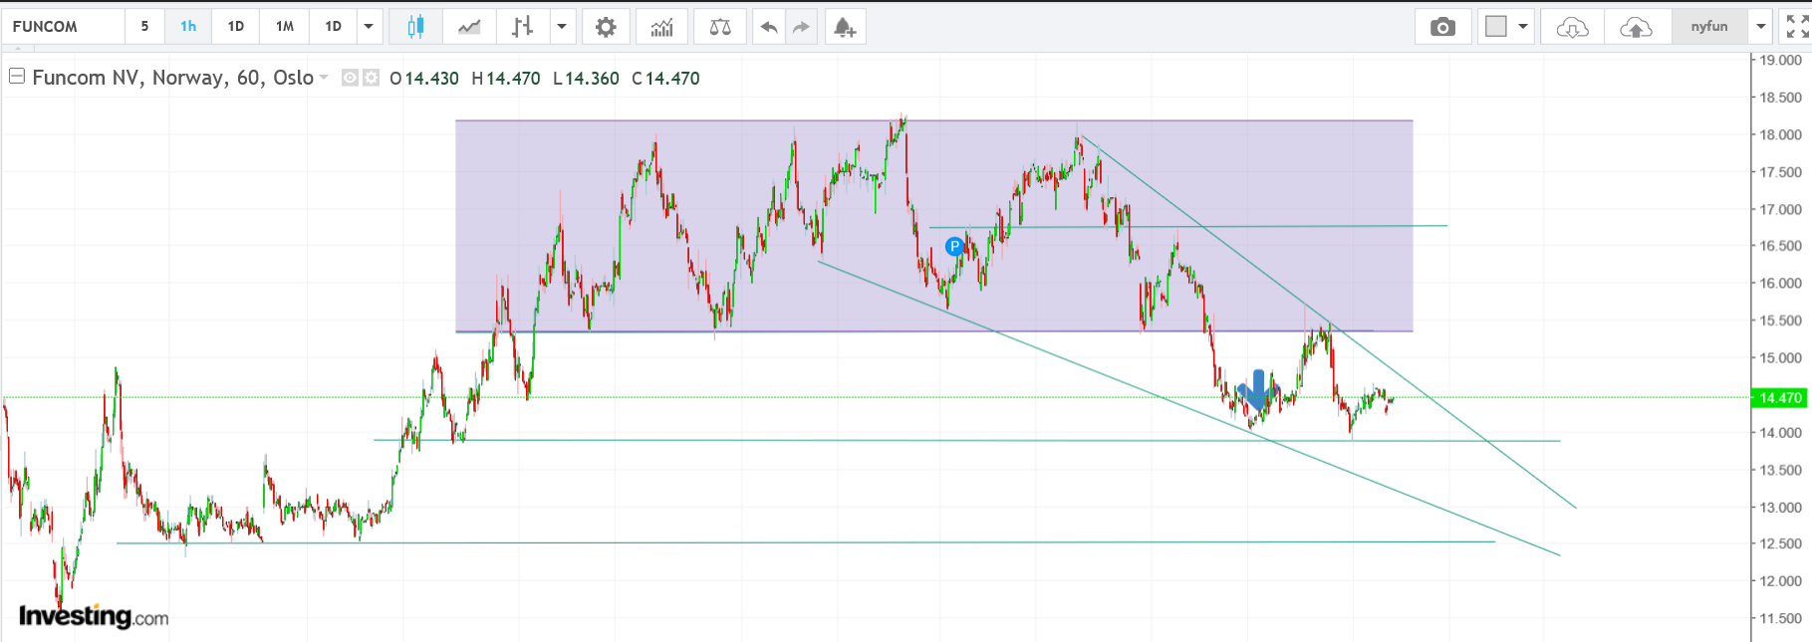This screenshot has width=1812, height=642.
Task: Load chart layout from the cloud
Action: [1572, 27]
